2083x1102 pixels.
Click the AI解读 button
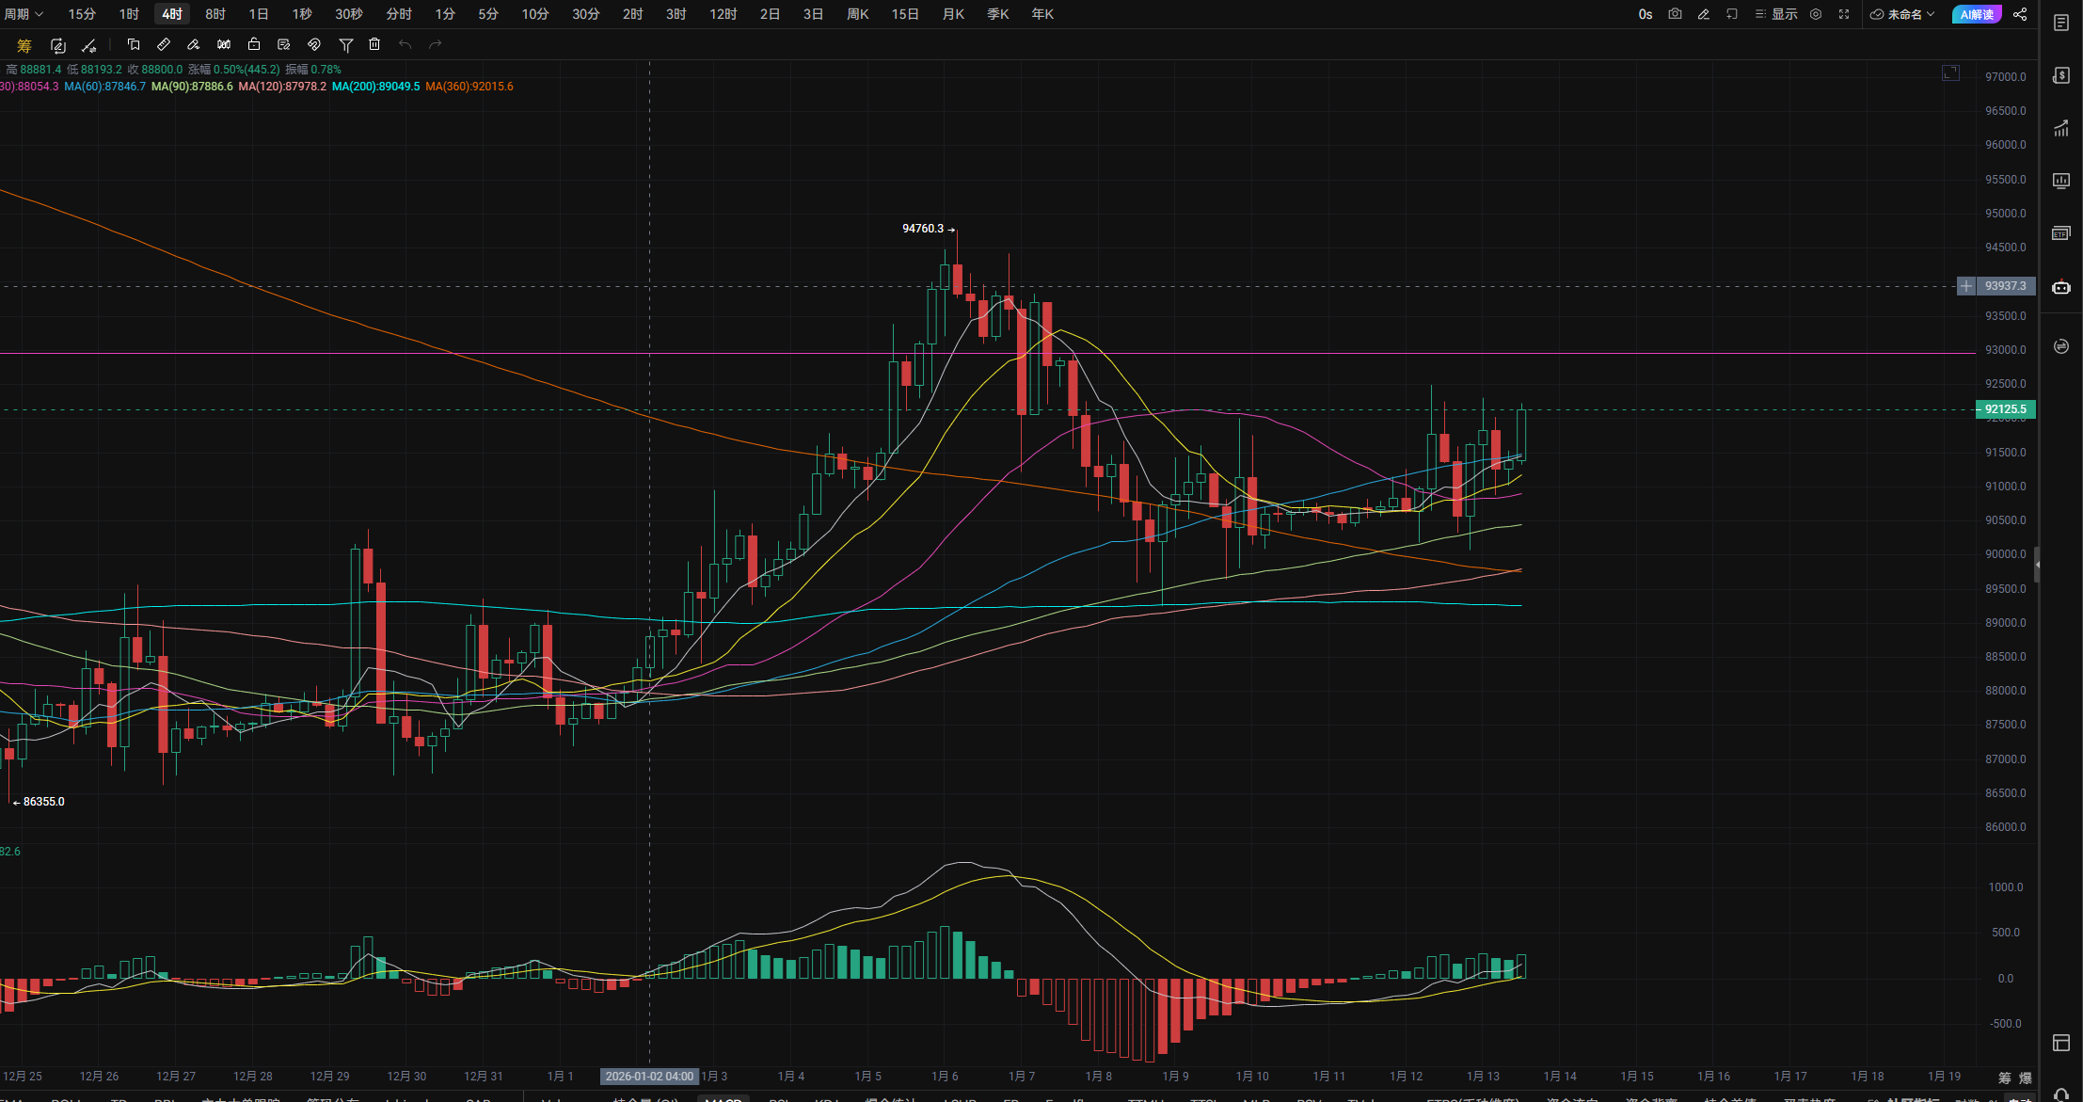(x=1977, y=14)
